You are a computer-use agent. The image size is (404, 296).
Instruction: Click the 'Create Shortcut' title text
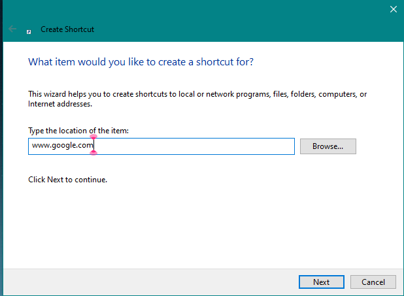[x=67, y=29]
